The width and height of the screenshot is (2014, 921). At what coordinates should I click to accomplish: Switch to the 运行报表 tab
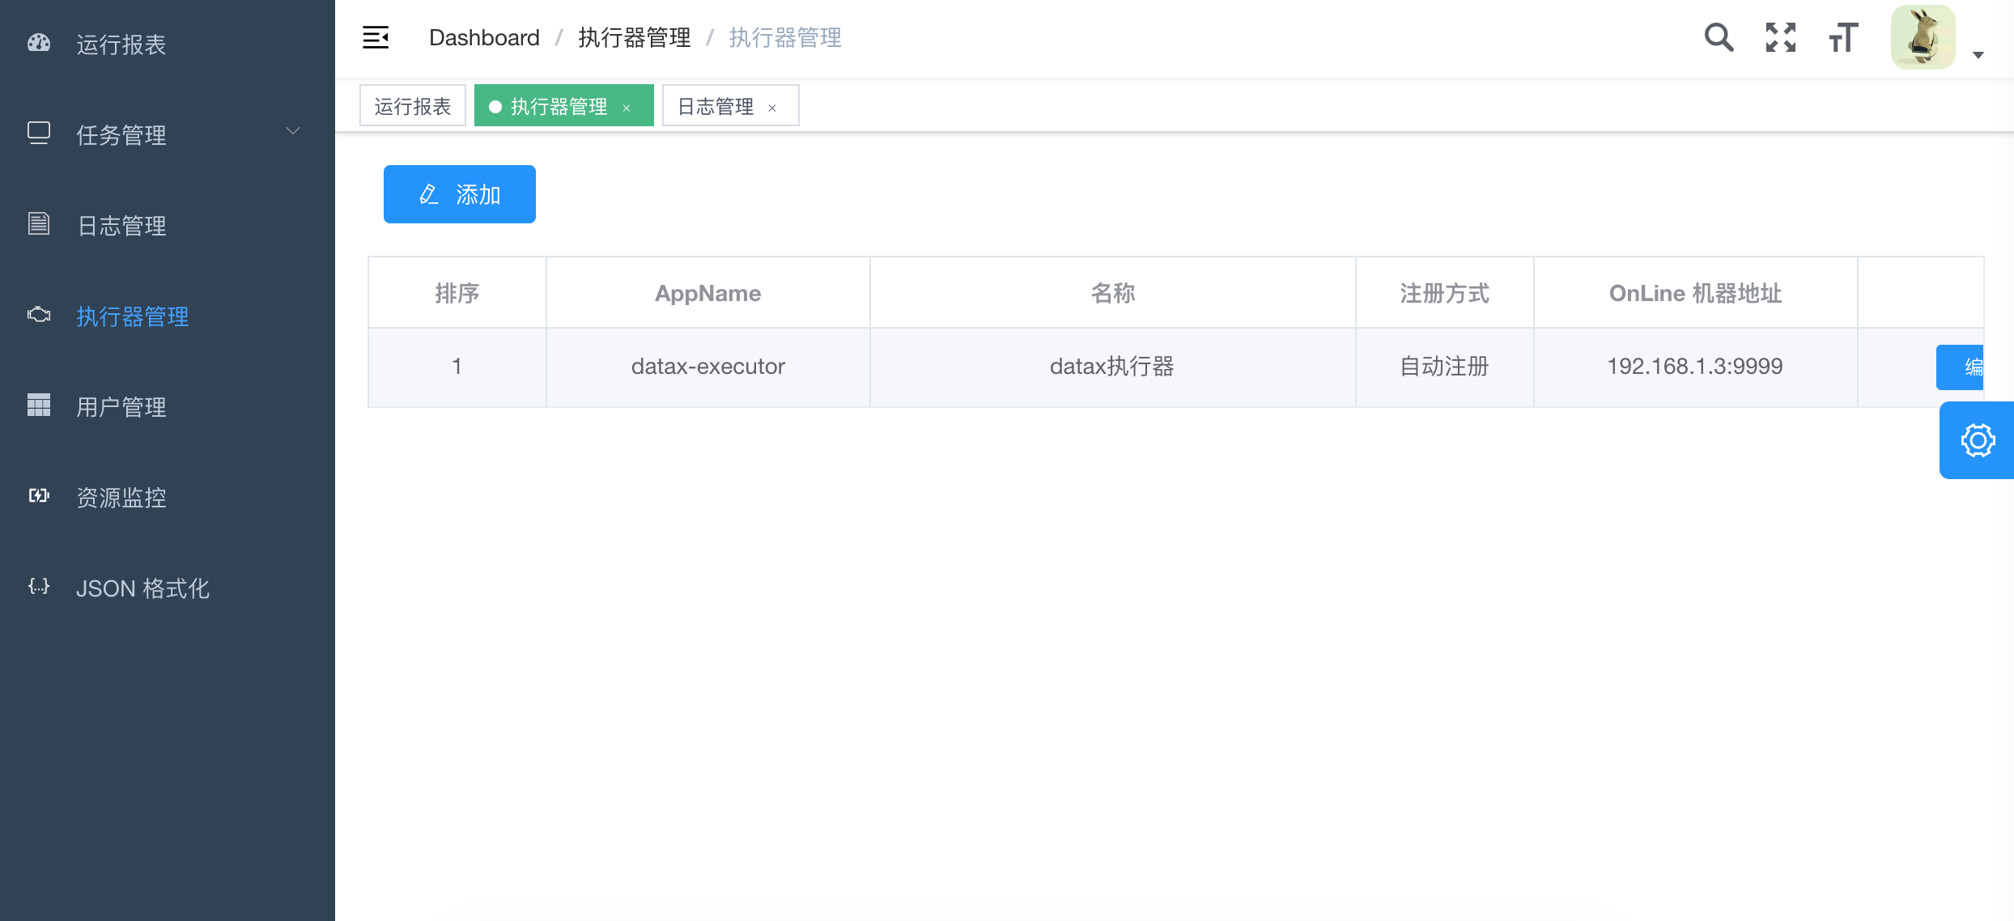click(413, 106)
